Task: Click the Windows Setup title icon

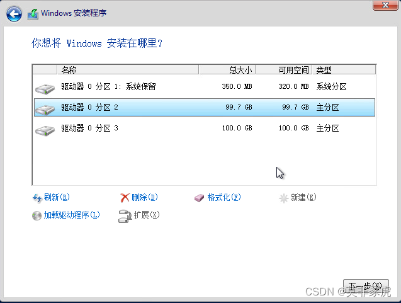Action: coord(33,14)
